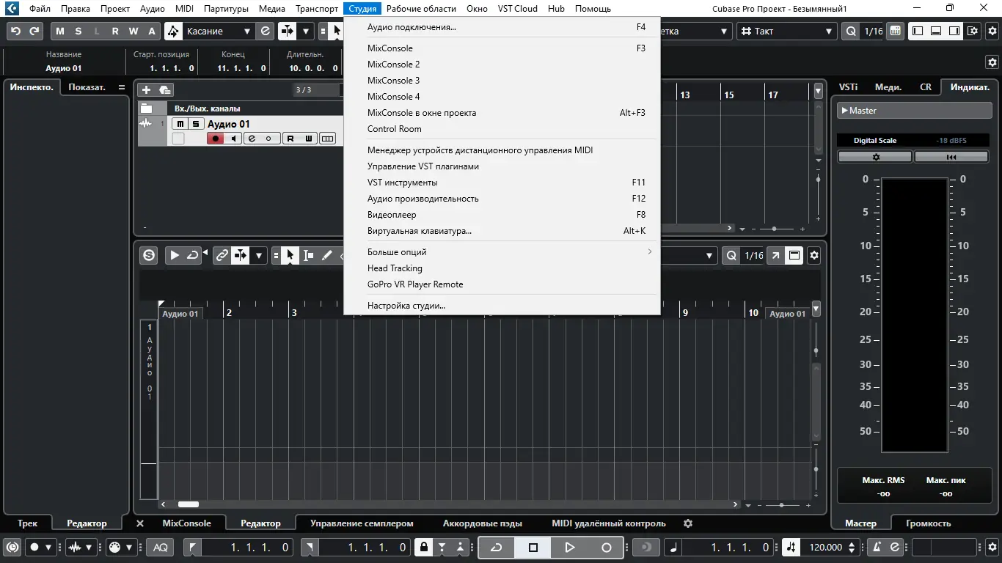Toggle punch points lock in transport
The image size is (1002, 563).
click(423, 547)
